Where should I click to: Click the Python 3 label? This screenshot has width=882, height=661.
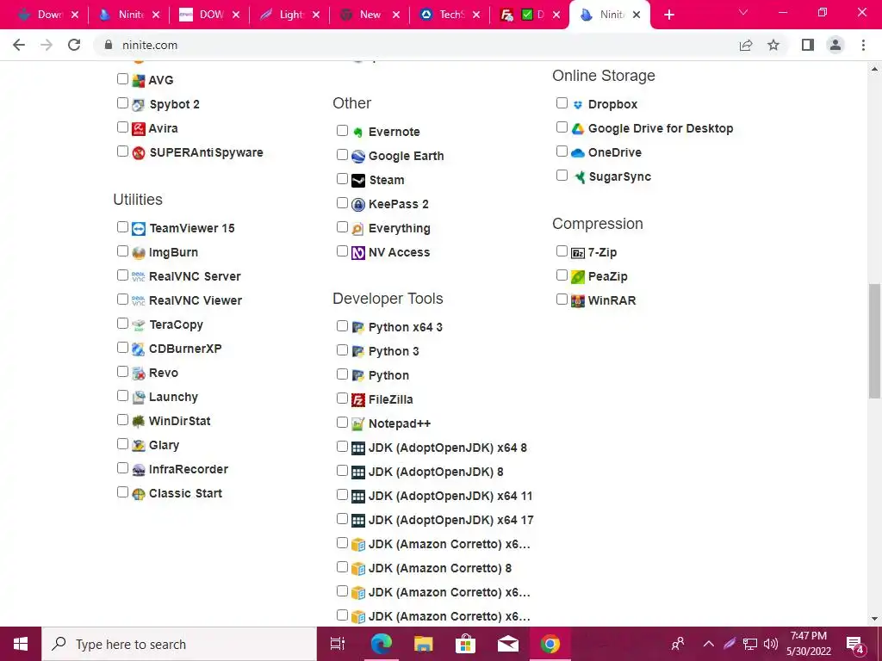394,351
